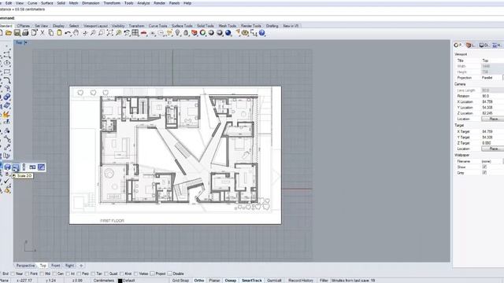Select the Pan hand tool
This screenshot has height=283, width=504.
76,33
